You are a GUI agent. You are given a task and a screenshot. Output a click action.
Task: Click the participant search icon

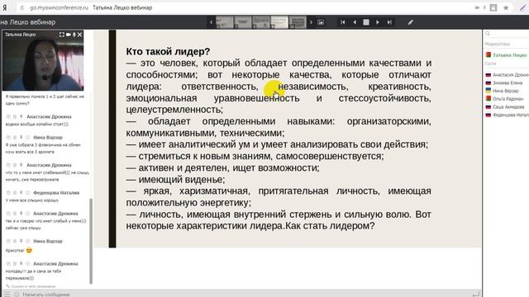(488, 33)
